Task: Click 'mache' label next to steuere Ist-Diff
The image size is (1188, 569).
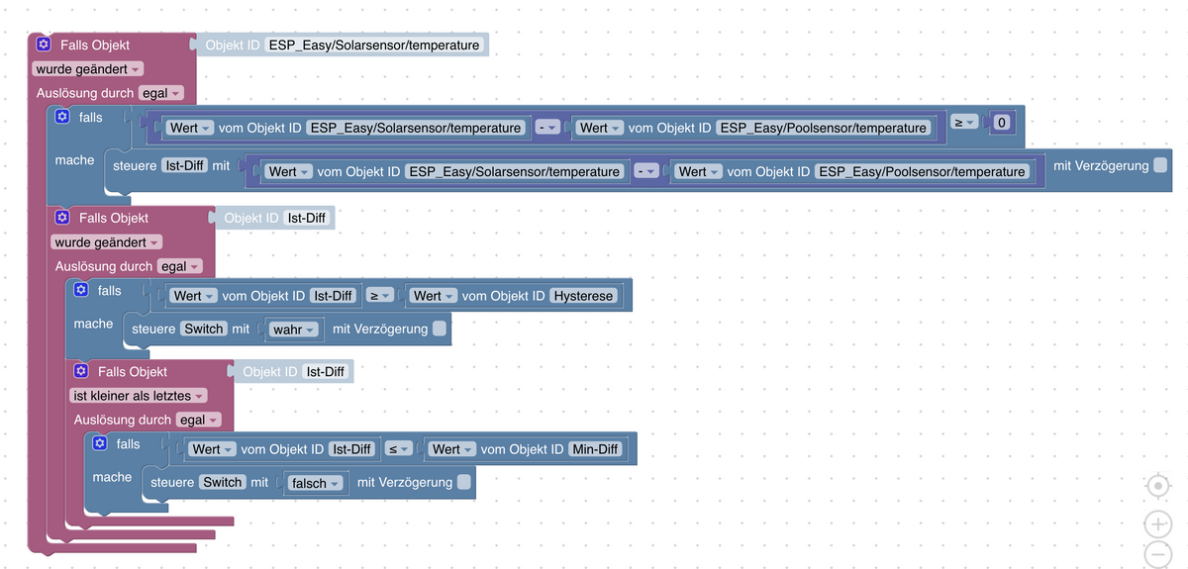Action: pyautogui.click(x=74, y=159)
